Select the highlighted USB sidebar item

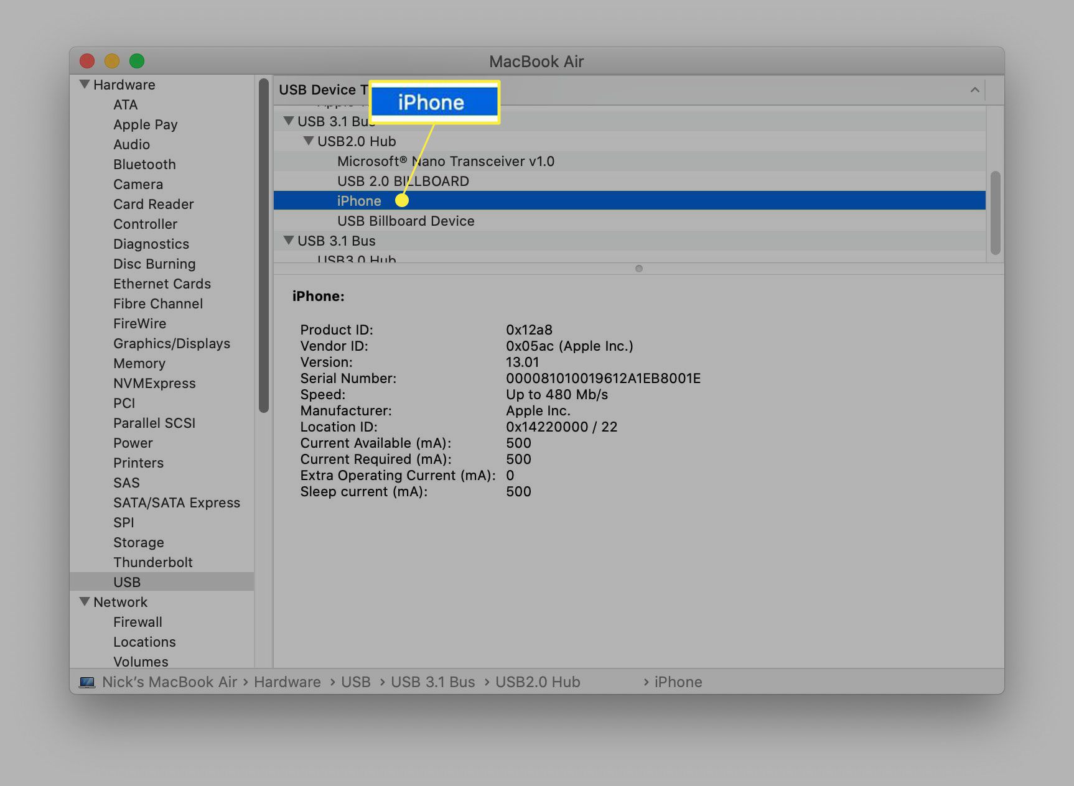162,581
